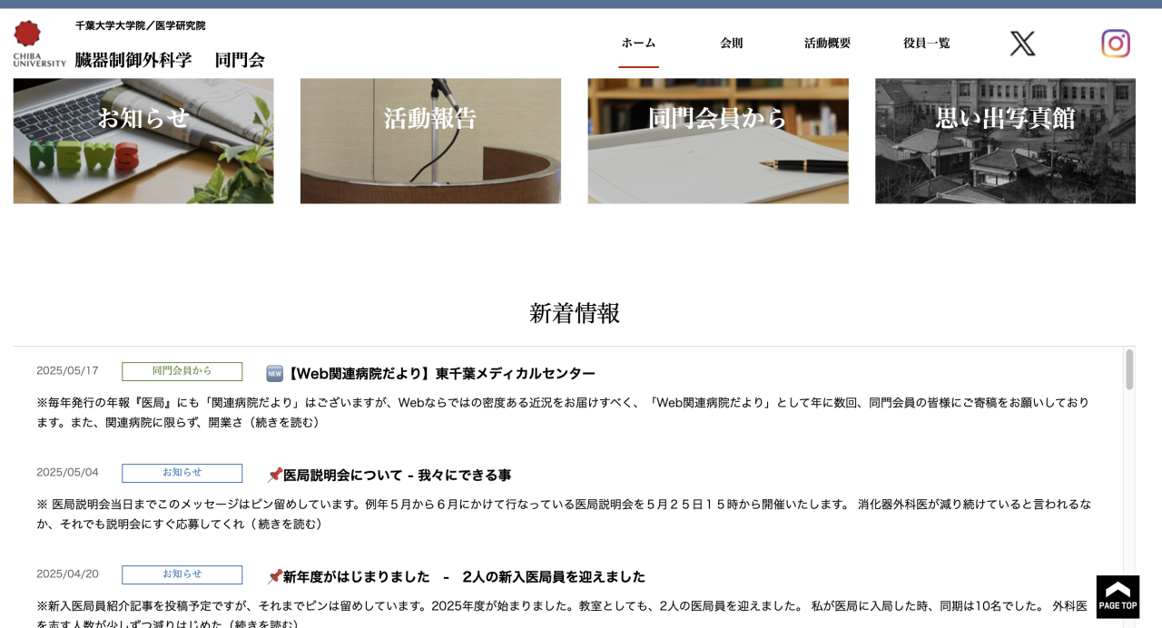Select the ホーム navigation tab

[638, 43]
